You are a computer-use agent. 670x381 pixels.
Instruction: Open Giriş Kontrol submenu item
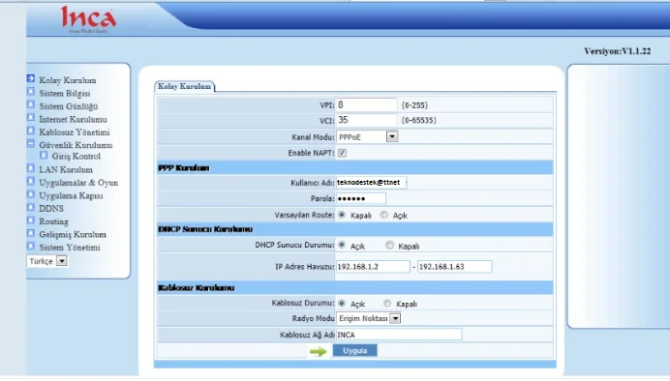[x=76, y=156]
